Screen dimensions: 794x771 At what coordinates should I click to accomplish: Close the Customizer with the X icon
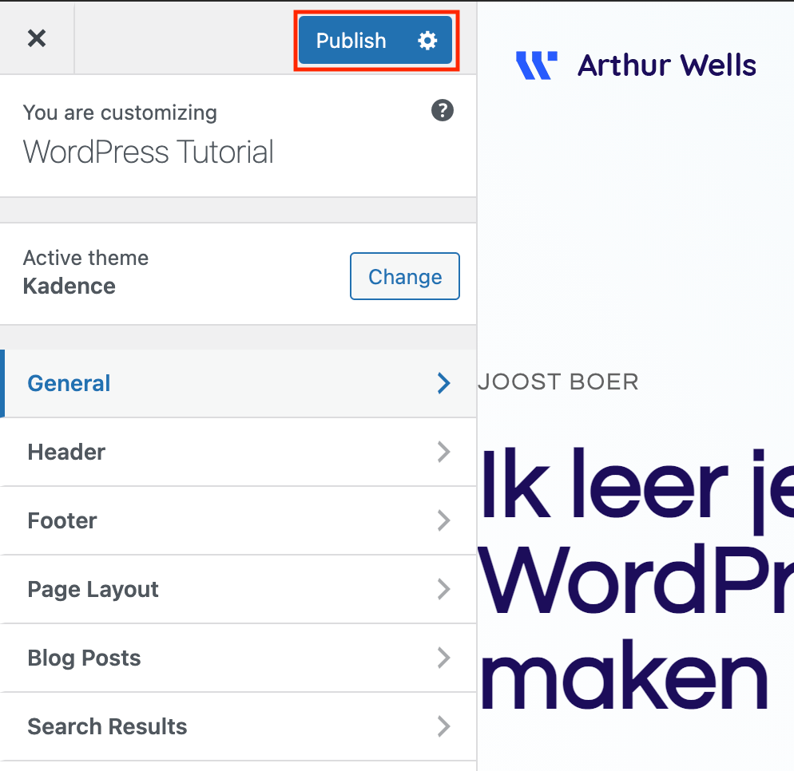pyautogui.click(x=37, y=38)
